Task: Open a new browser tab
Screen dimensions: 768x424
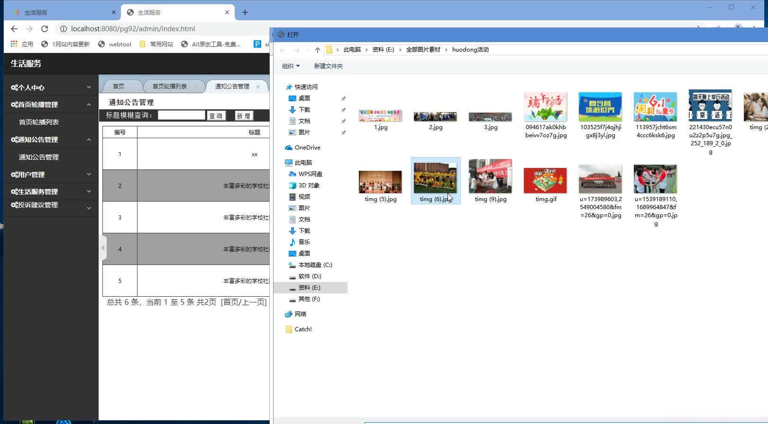Action: pyautogui.click(x=245, y=12)
